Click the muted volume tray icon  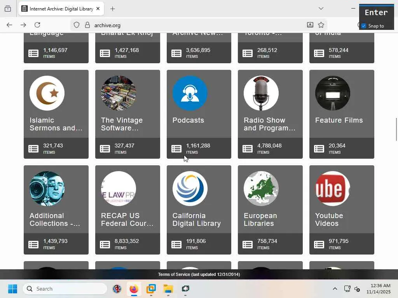click(357, 289)
